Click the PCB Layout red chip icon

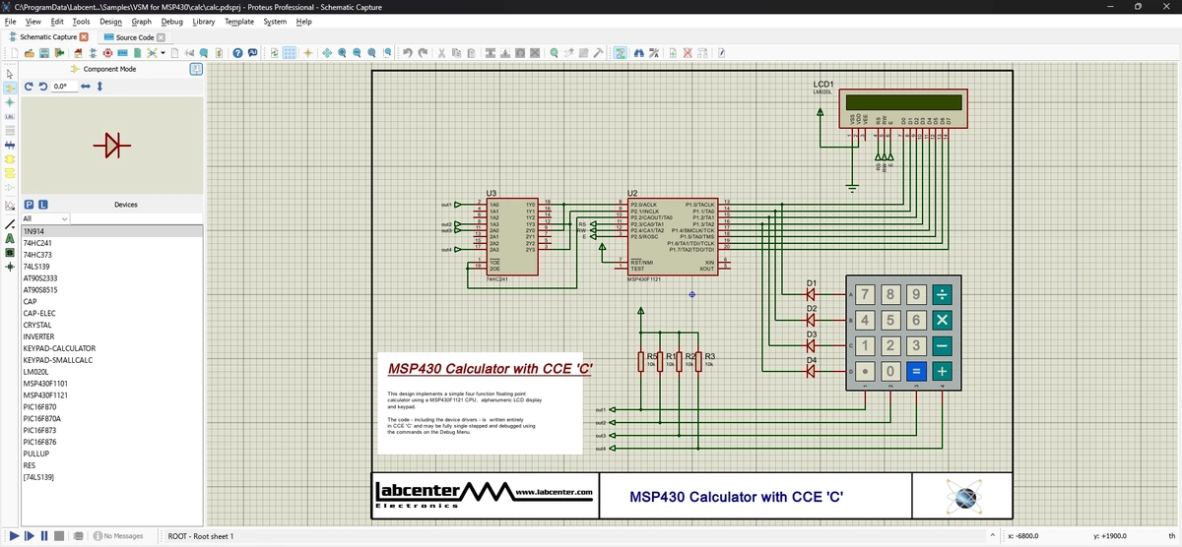click(108, 52)
